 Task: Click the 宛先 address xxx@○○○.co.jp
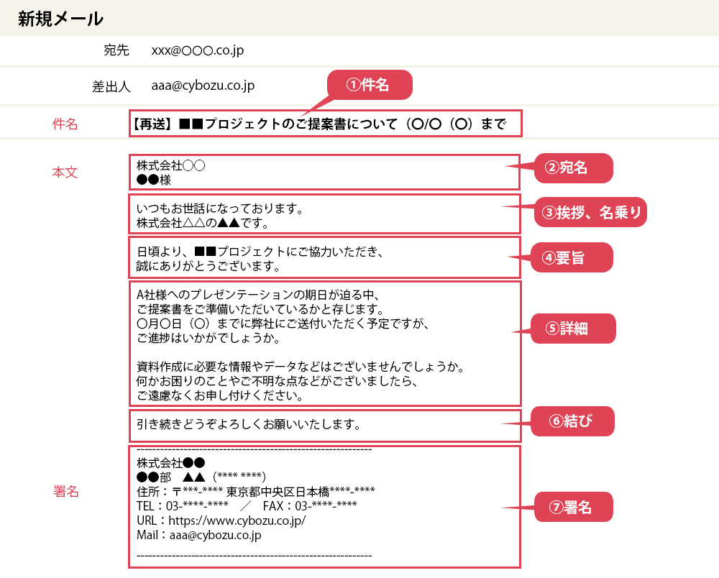click(x=198, y=50)
